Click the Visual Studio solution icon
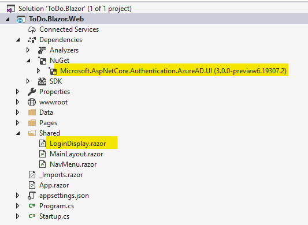 10,9
